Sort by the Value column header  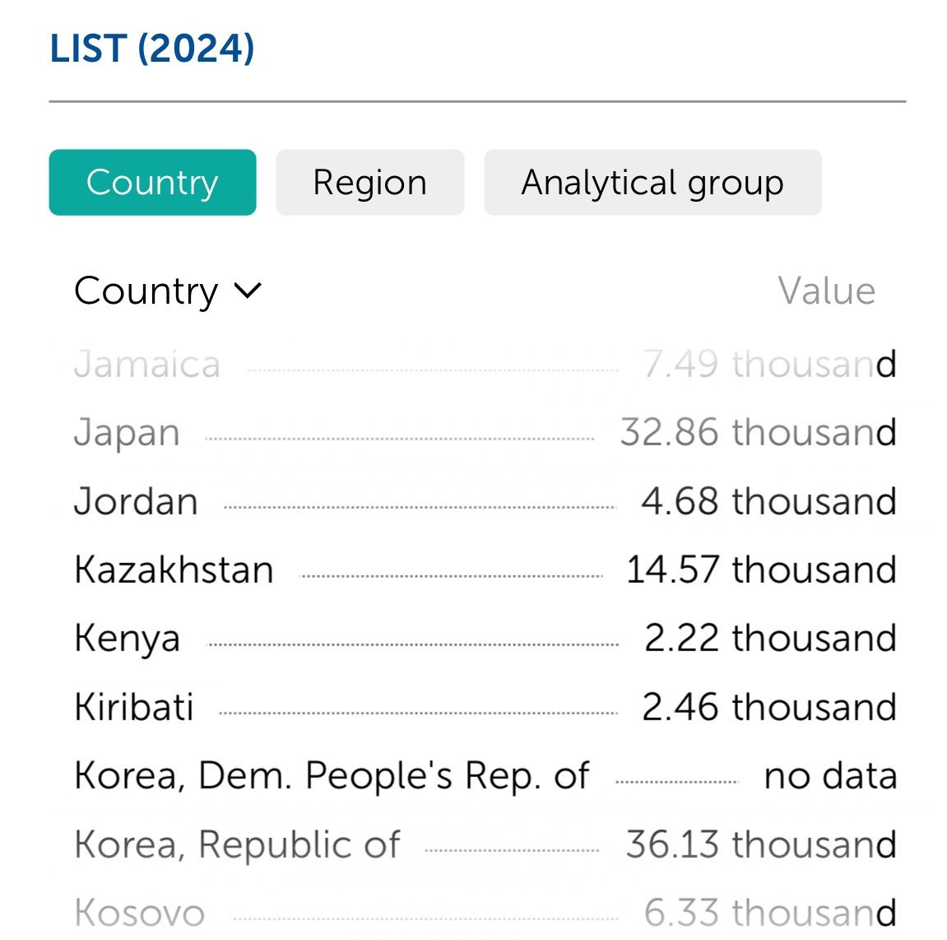tap(826, 289)
